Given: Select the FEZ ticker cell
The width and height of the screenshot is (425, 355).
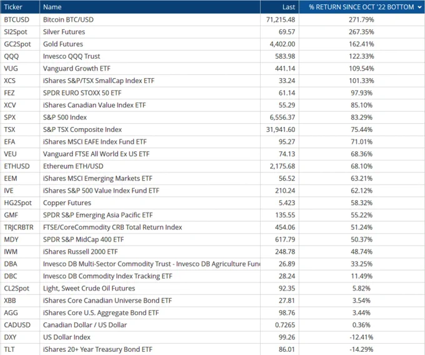Looking at the screenshot, I should pyautogui.click(x=20, y=93).
